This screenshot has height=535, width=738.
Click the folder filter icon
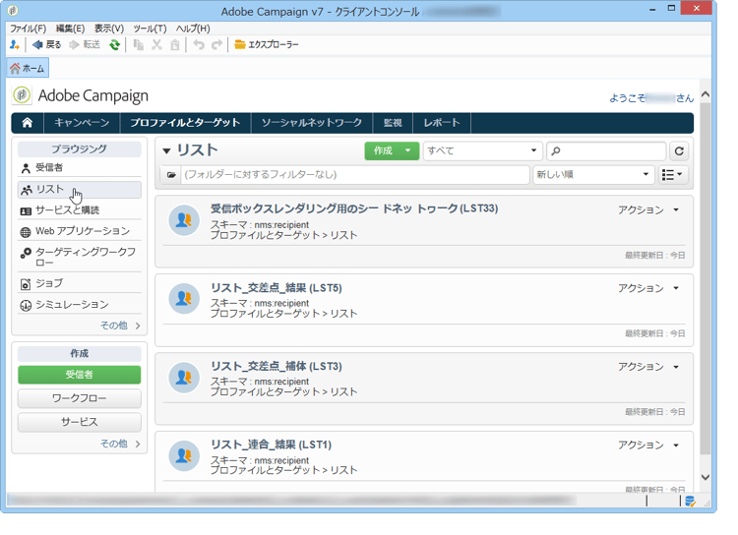[x=171, y=175]
